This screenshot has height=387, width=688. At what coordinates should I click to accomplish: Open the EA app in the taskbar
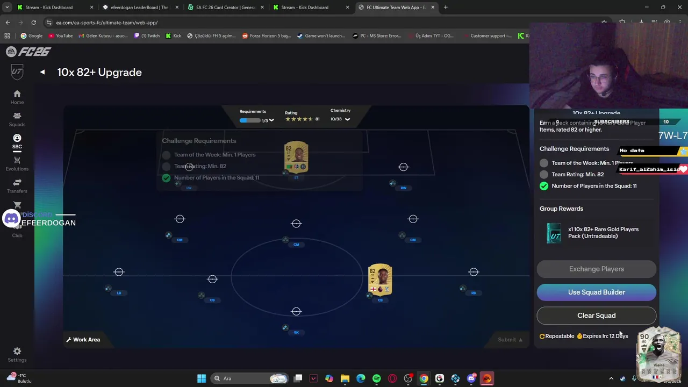487,378
